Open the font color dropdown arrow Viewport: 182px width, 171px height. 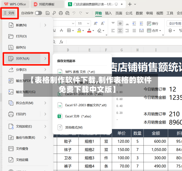(93, 31)
